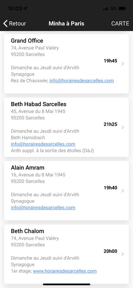Expand Alain Amram chevron arrow
133x288 pixels.
pyautogui.click(x=123, y=191)
